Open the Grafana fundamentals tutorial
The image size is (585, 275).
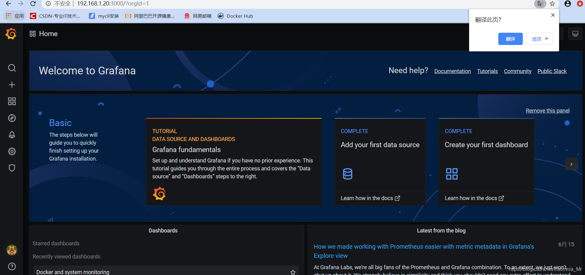(234, 162)
